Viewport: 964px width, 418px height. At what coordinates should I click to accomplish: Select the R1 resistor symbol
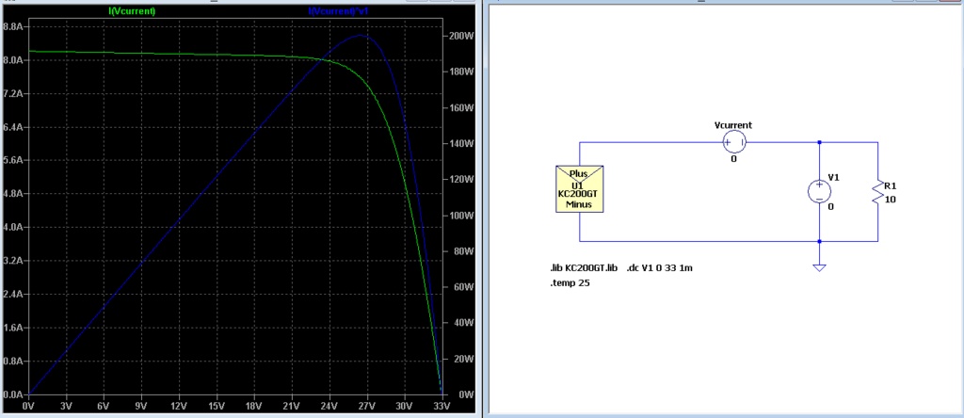877,191
